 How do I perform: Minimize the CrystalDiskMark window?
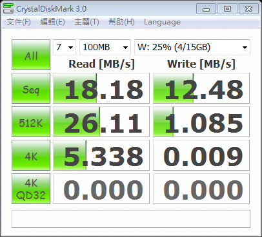click(x=206, y=9)
